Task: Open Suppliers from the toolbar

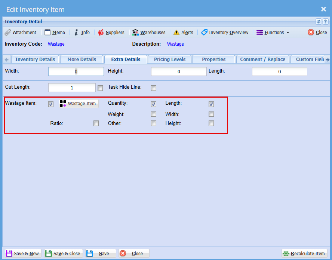Action: [111, 33]
